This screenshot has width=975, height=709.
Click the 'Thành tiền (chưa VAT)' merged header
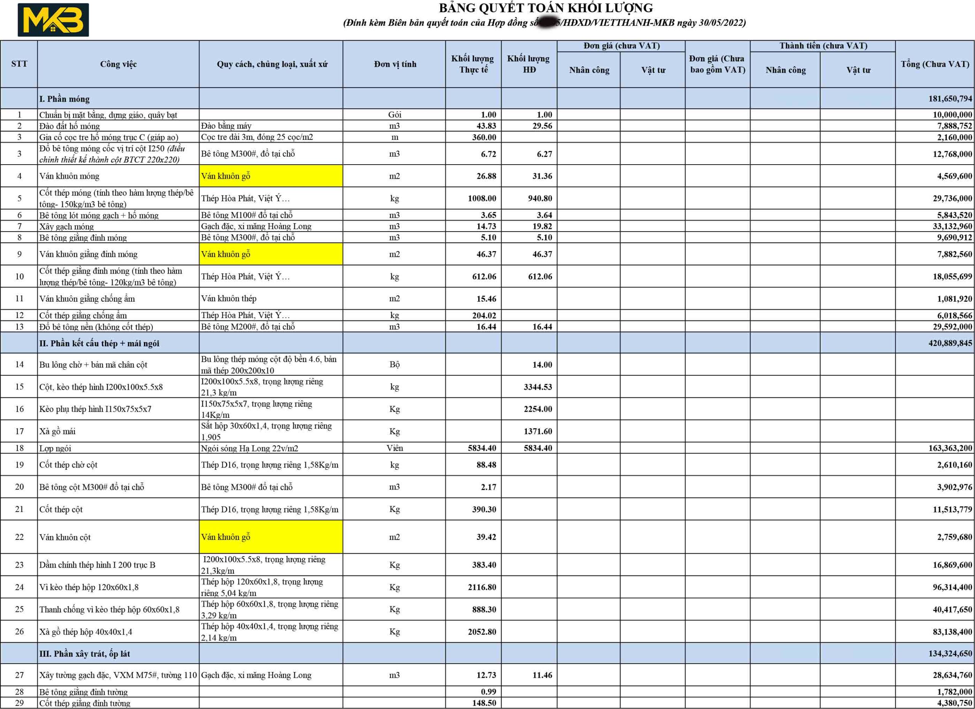click(823, 46)
